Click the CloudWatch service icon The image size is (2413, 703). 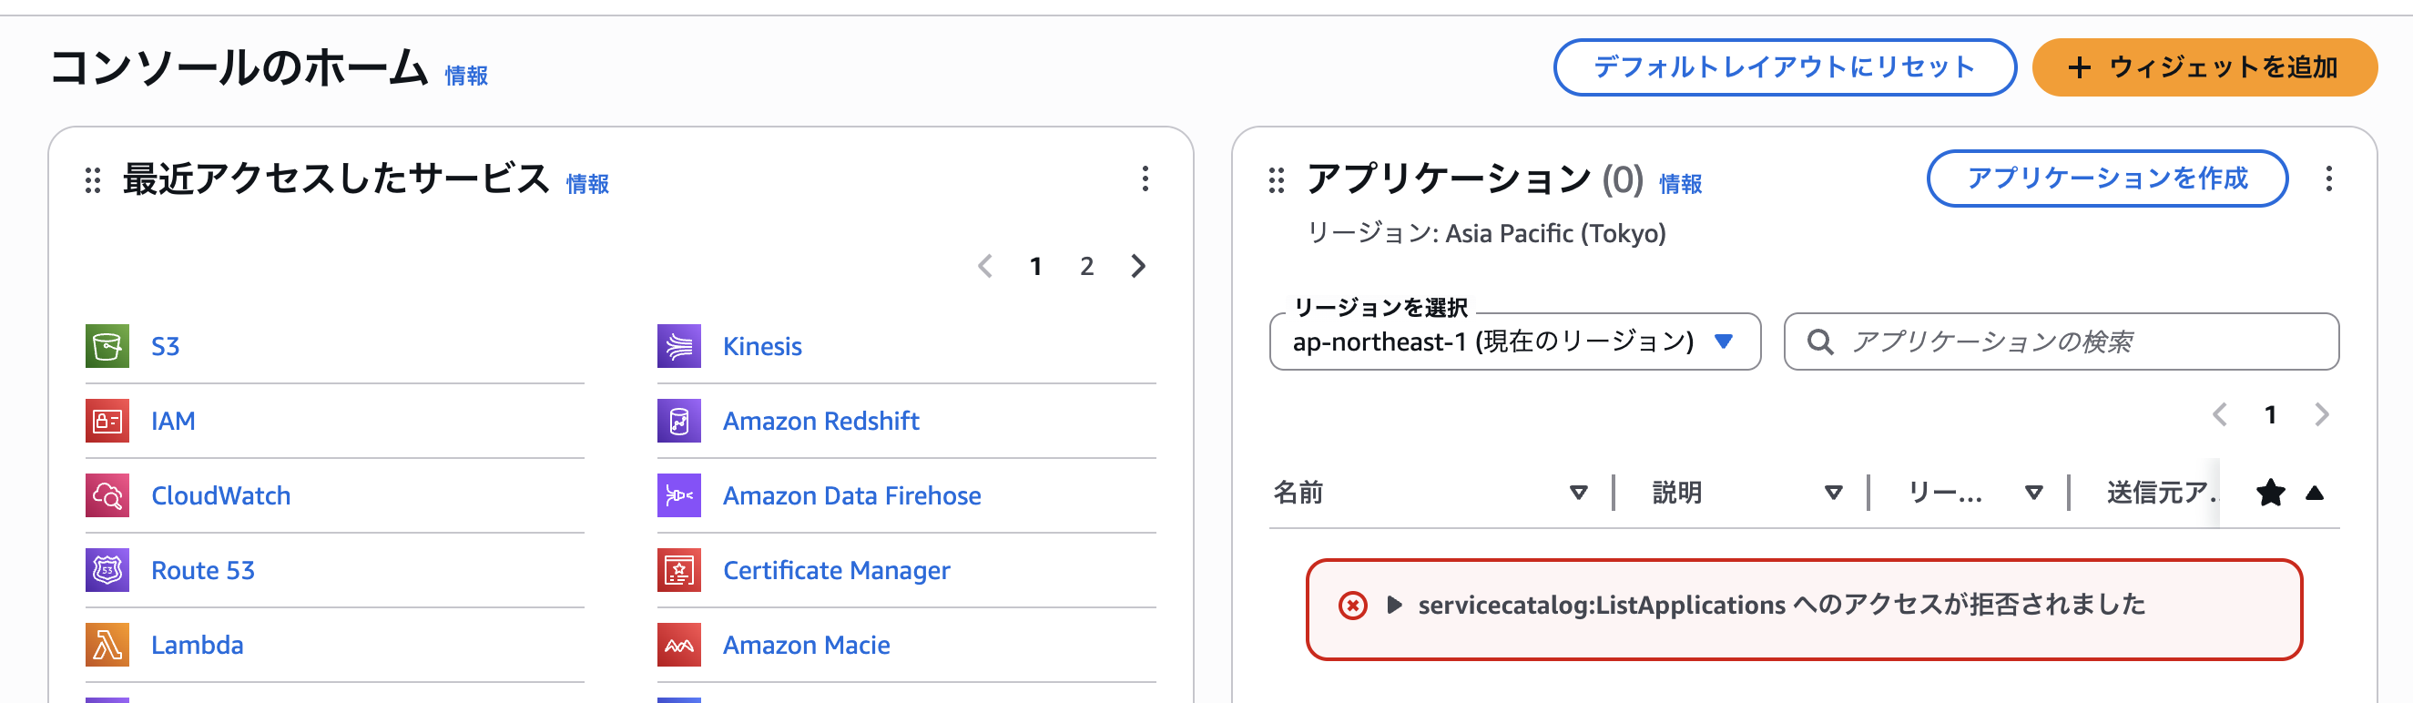106,494
